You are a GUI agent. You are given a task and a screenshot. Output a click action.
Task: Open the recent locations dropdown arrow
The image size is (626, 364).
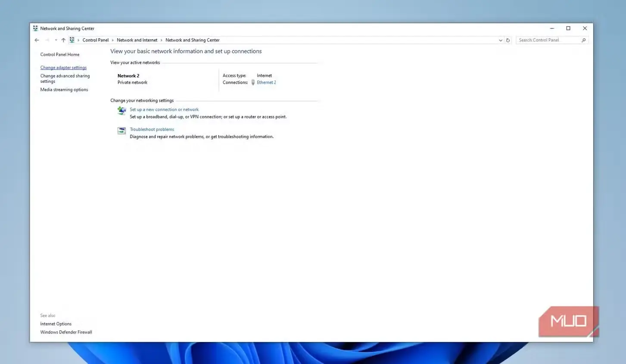(56, 40)
